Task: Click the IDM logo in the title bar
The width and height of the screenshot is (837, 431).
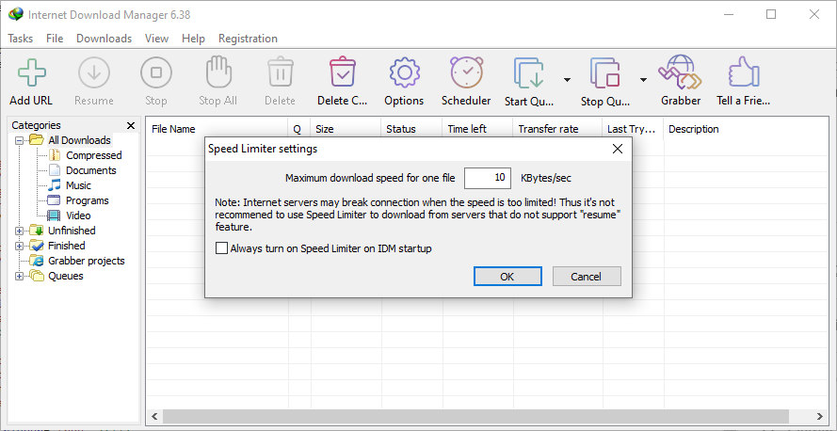Action: coord(16,14)
